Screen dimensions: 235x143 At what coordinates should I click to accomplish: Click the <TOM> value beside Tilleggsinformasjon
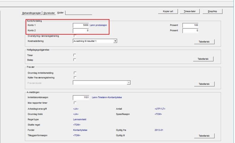click(77, 135)
